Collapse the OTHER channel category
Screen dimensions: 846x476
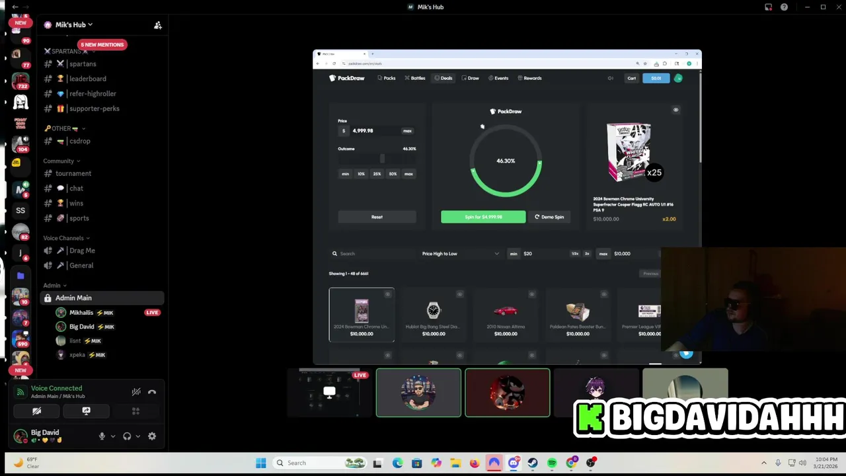pyautogui.click(x=65, y=128)
